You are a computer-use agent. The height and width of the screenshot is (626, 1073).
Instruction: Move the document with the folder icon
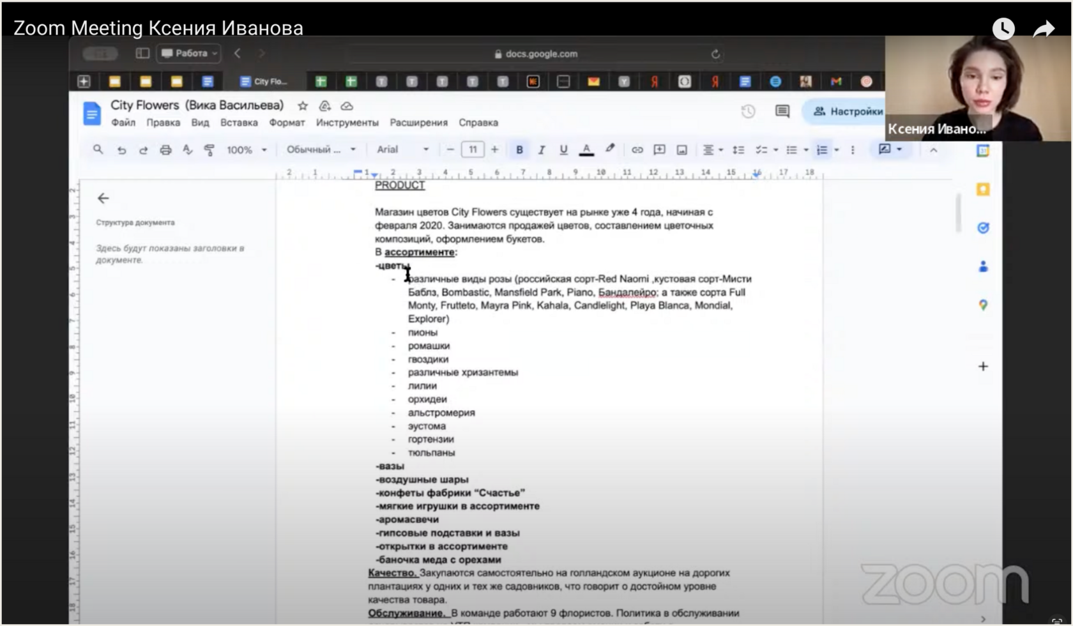325,106
